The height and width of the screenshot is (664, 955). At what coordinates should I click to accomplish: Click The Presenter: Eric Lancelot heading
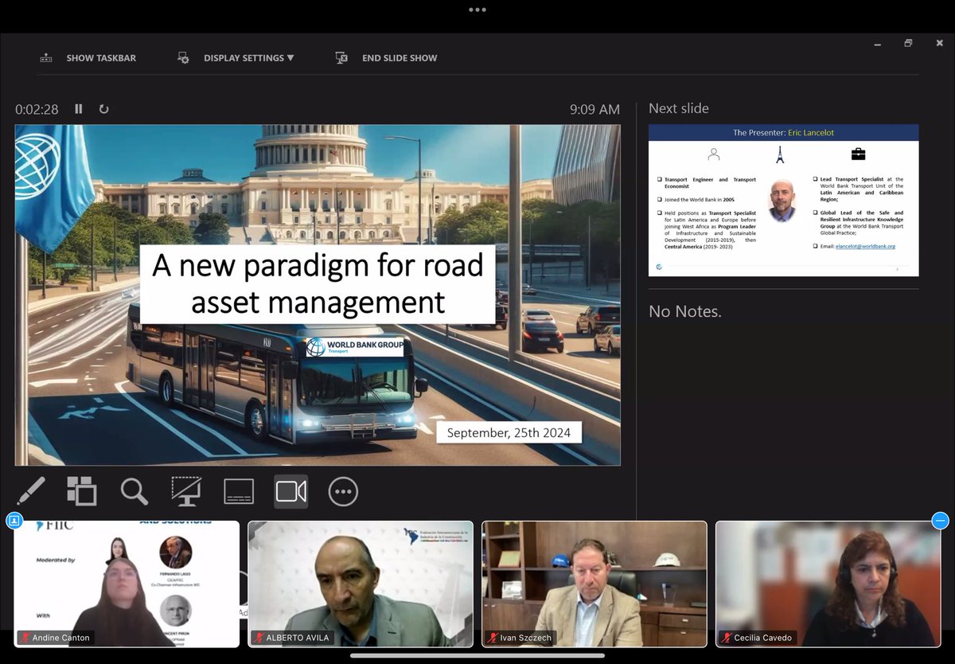coord(784,133)
